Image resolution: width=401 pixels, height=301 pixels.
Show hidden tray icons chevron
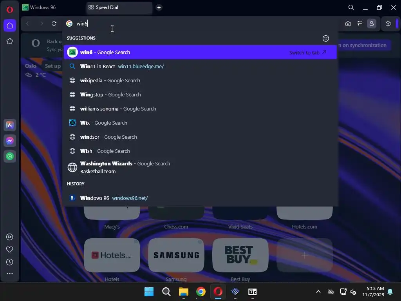point(318,292)
